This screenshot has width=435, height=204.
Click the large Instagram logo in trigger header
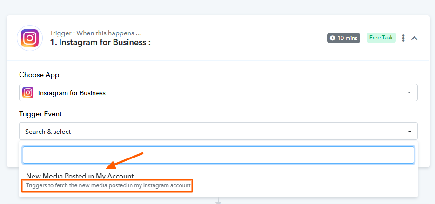pos(30,38)
